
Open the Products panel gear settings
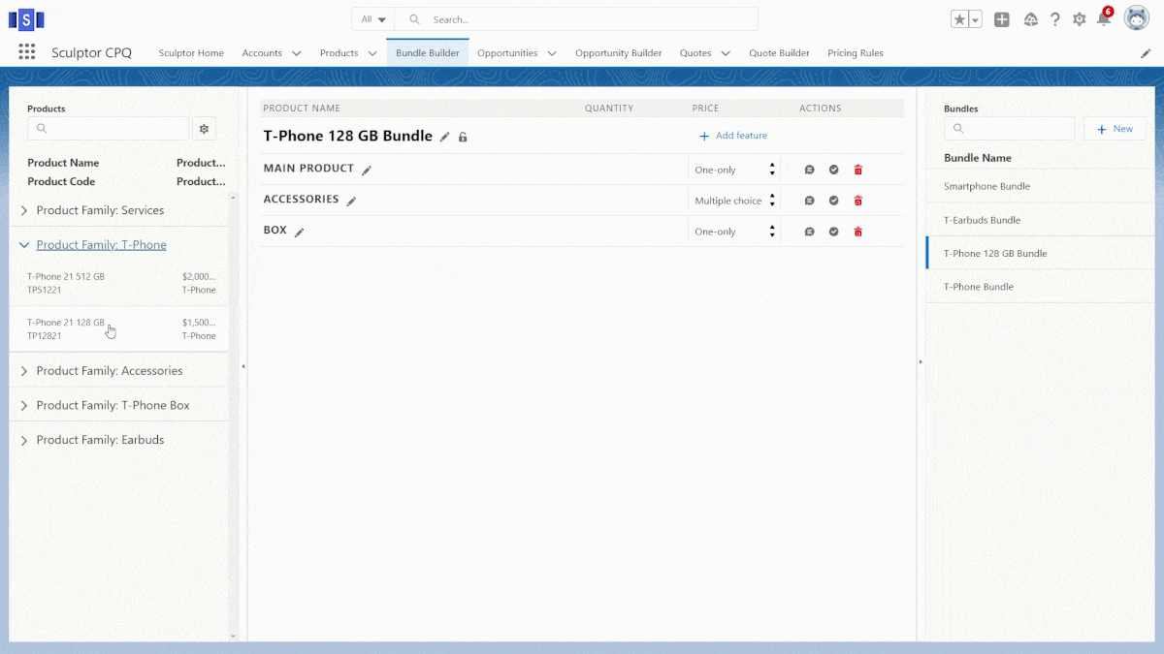point(204,129)
